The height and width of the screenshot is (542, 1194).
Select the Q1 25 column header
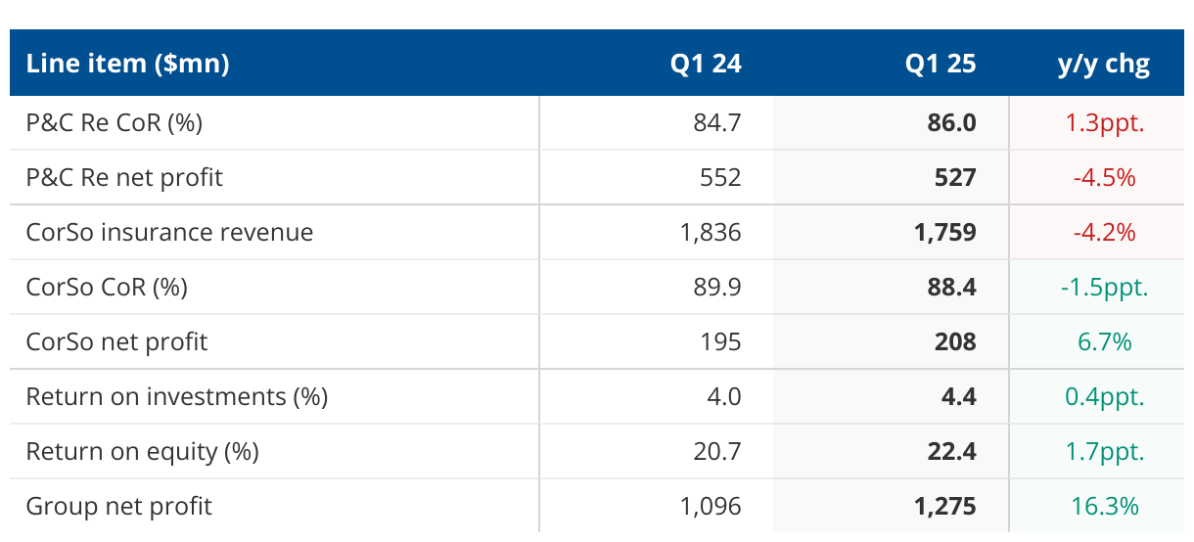(x=941, y=65)
